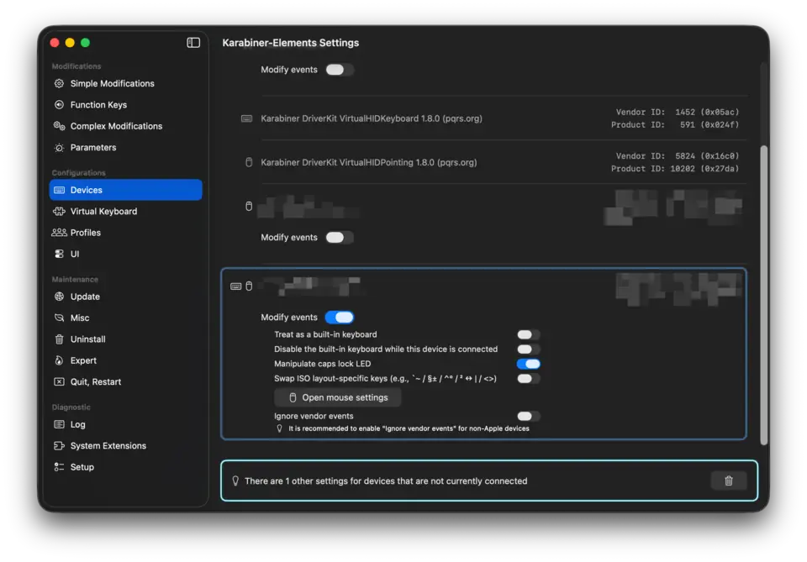The image size is (807, 562).
Task: Click Karabiner DriverKit VirtualHIDPointing device name
Action: [369, 162]
